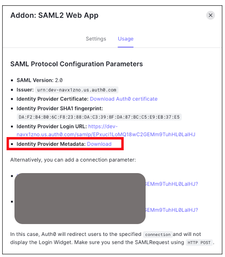Click the grey redacted block over links
The height and width of the screenshot is (257, 225).
(x=80, y=199)
